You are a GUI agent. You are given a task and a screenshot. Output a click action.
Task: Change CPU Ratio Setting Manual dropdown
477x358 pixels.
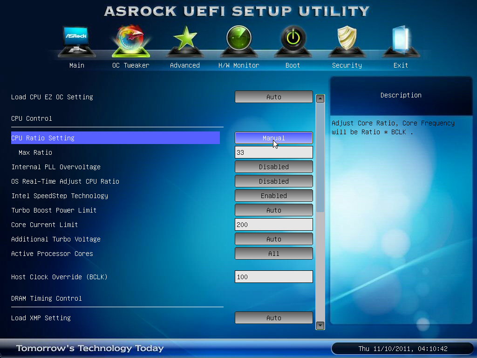coord(274,138)
